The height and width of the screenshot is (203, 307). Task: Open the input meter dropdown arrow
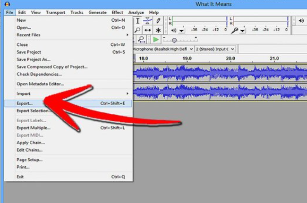click(243, 31)
